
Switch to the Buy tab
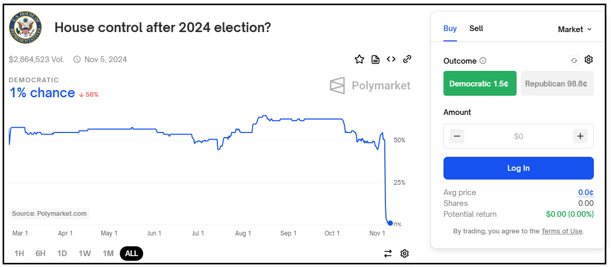tap(450, 28)
